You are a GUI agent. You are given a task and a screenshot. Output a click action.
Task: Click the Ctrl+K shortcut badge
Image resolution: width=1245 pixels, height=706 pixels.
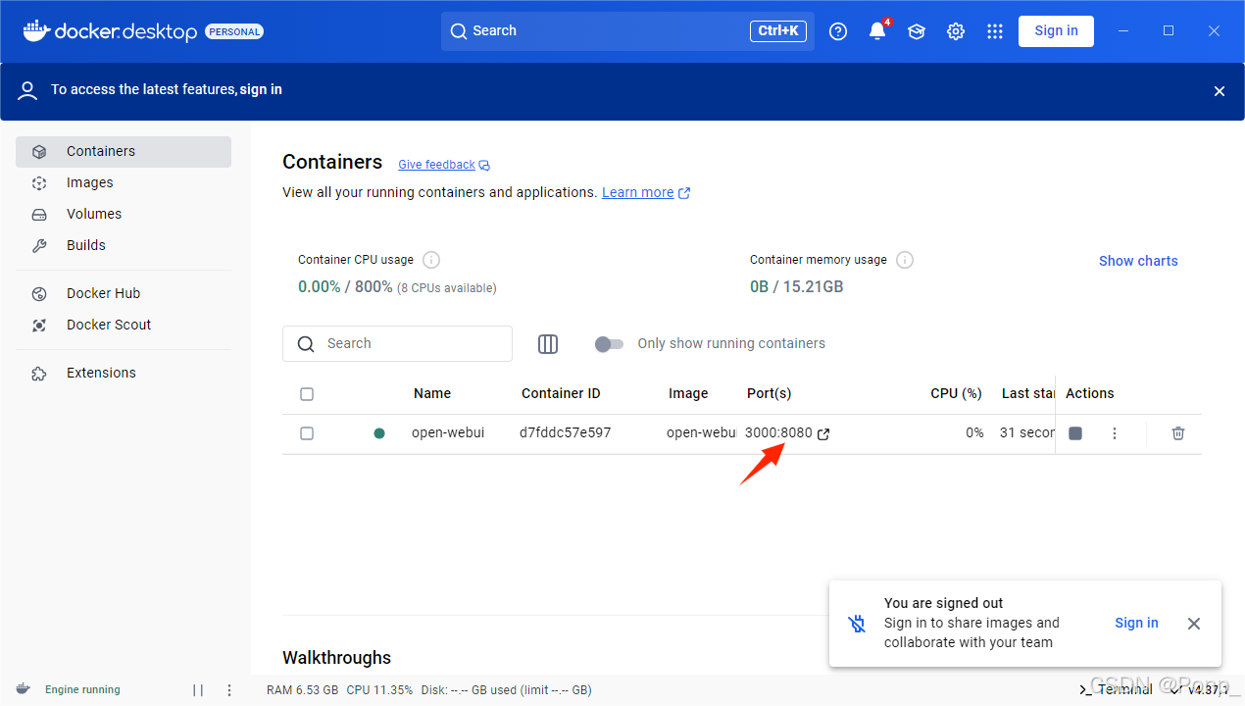point(778,31)
